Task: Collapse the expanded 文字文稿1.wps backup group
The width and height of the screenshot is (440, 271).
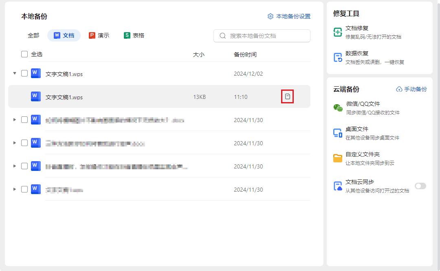Action: [x=15, y=73]
